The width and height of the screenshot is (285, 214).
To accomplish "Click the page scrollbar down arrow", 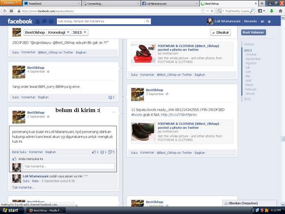I will (x=283, y=204).
